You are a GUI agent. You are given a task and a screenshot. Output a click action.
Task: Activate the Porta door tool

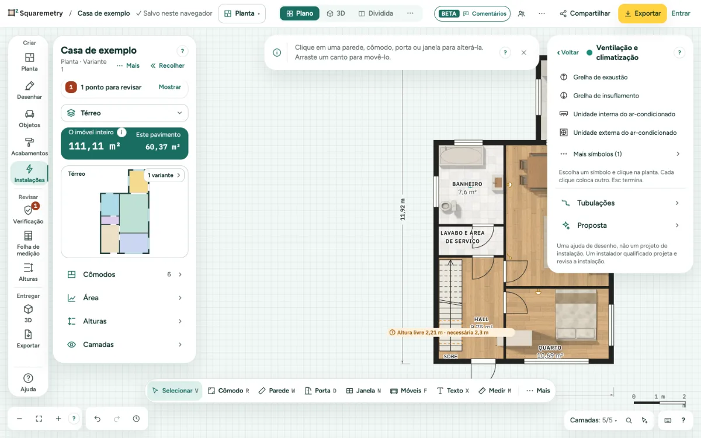pos(321,391)
